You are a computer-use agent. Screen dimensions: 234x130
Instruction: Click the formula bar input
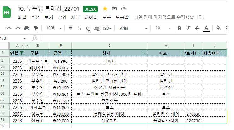click(x=134, y=38)
